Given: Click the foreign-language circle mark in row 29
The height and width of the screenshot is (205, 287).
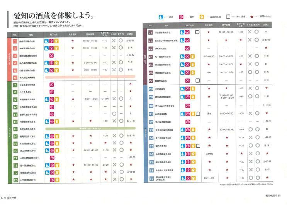Looking at the screenshot, I should [x=250, y=96].
